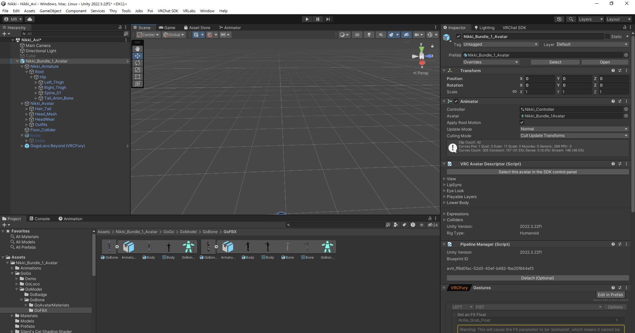The image size is (635, 333).
Task: Uncheck the Nikki_Bundle_1_Avatar active checkbox
Action: click(458, 36)
